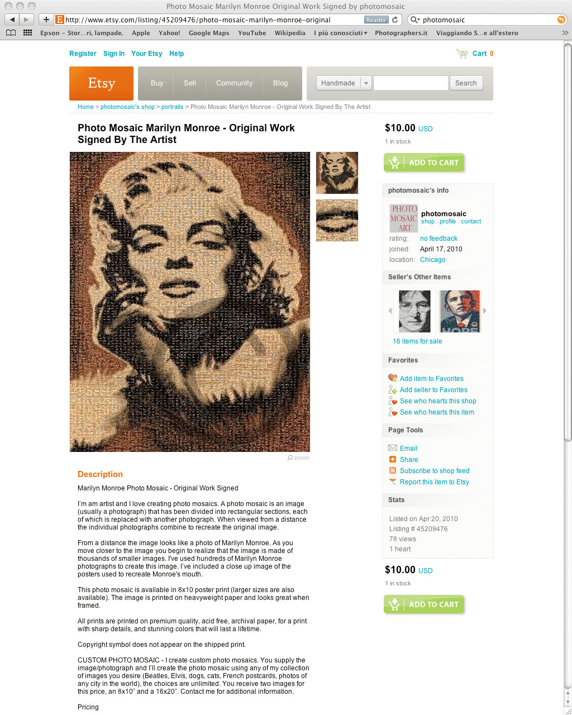Open the Community navigation tab

[234, 83]
